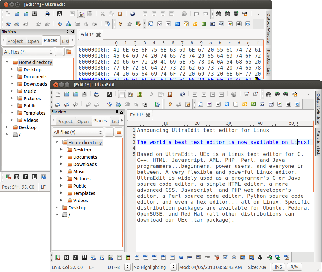Toggle column mode in front window toolbar
Screen dimensions: 322x272
point(139,94)
